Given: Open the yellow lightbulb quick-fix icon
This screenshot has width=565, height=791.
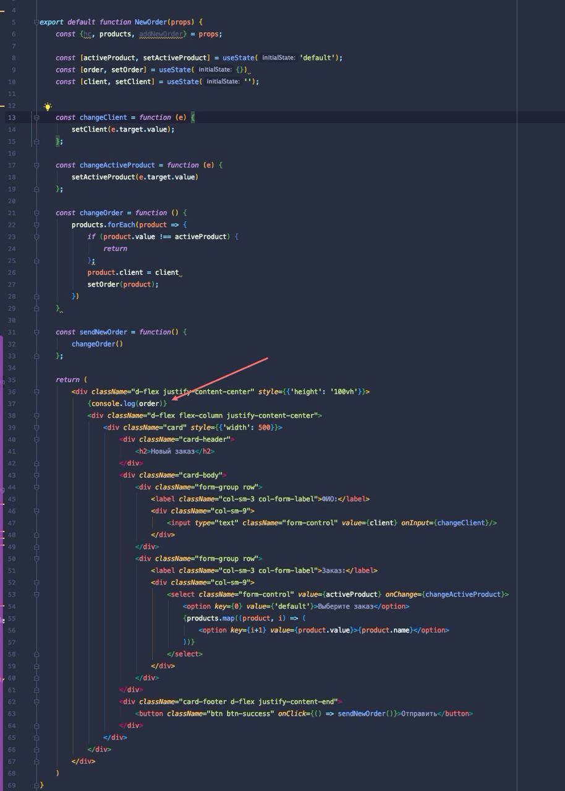Looking at the screenshot, I should click(48, 106).
